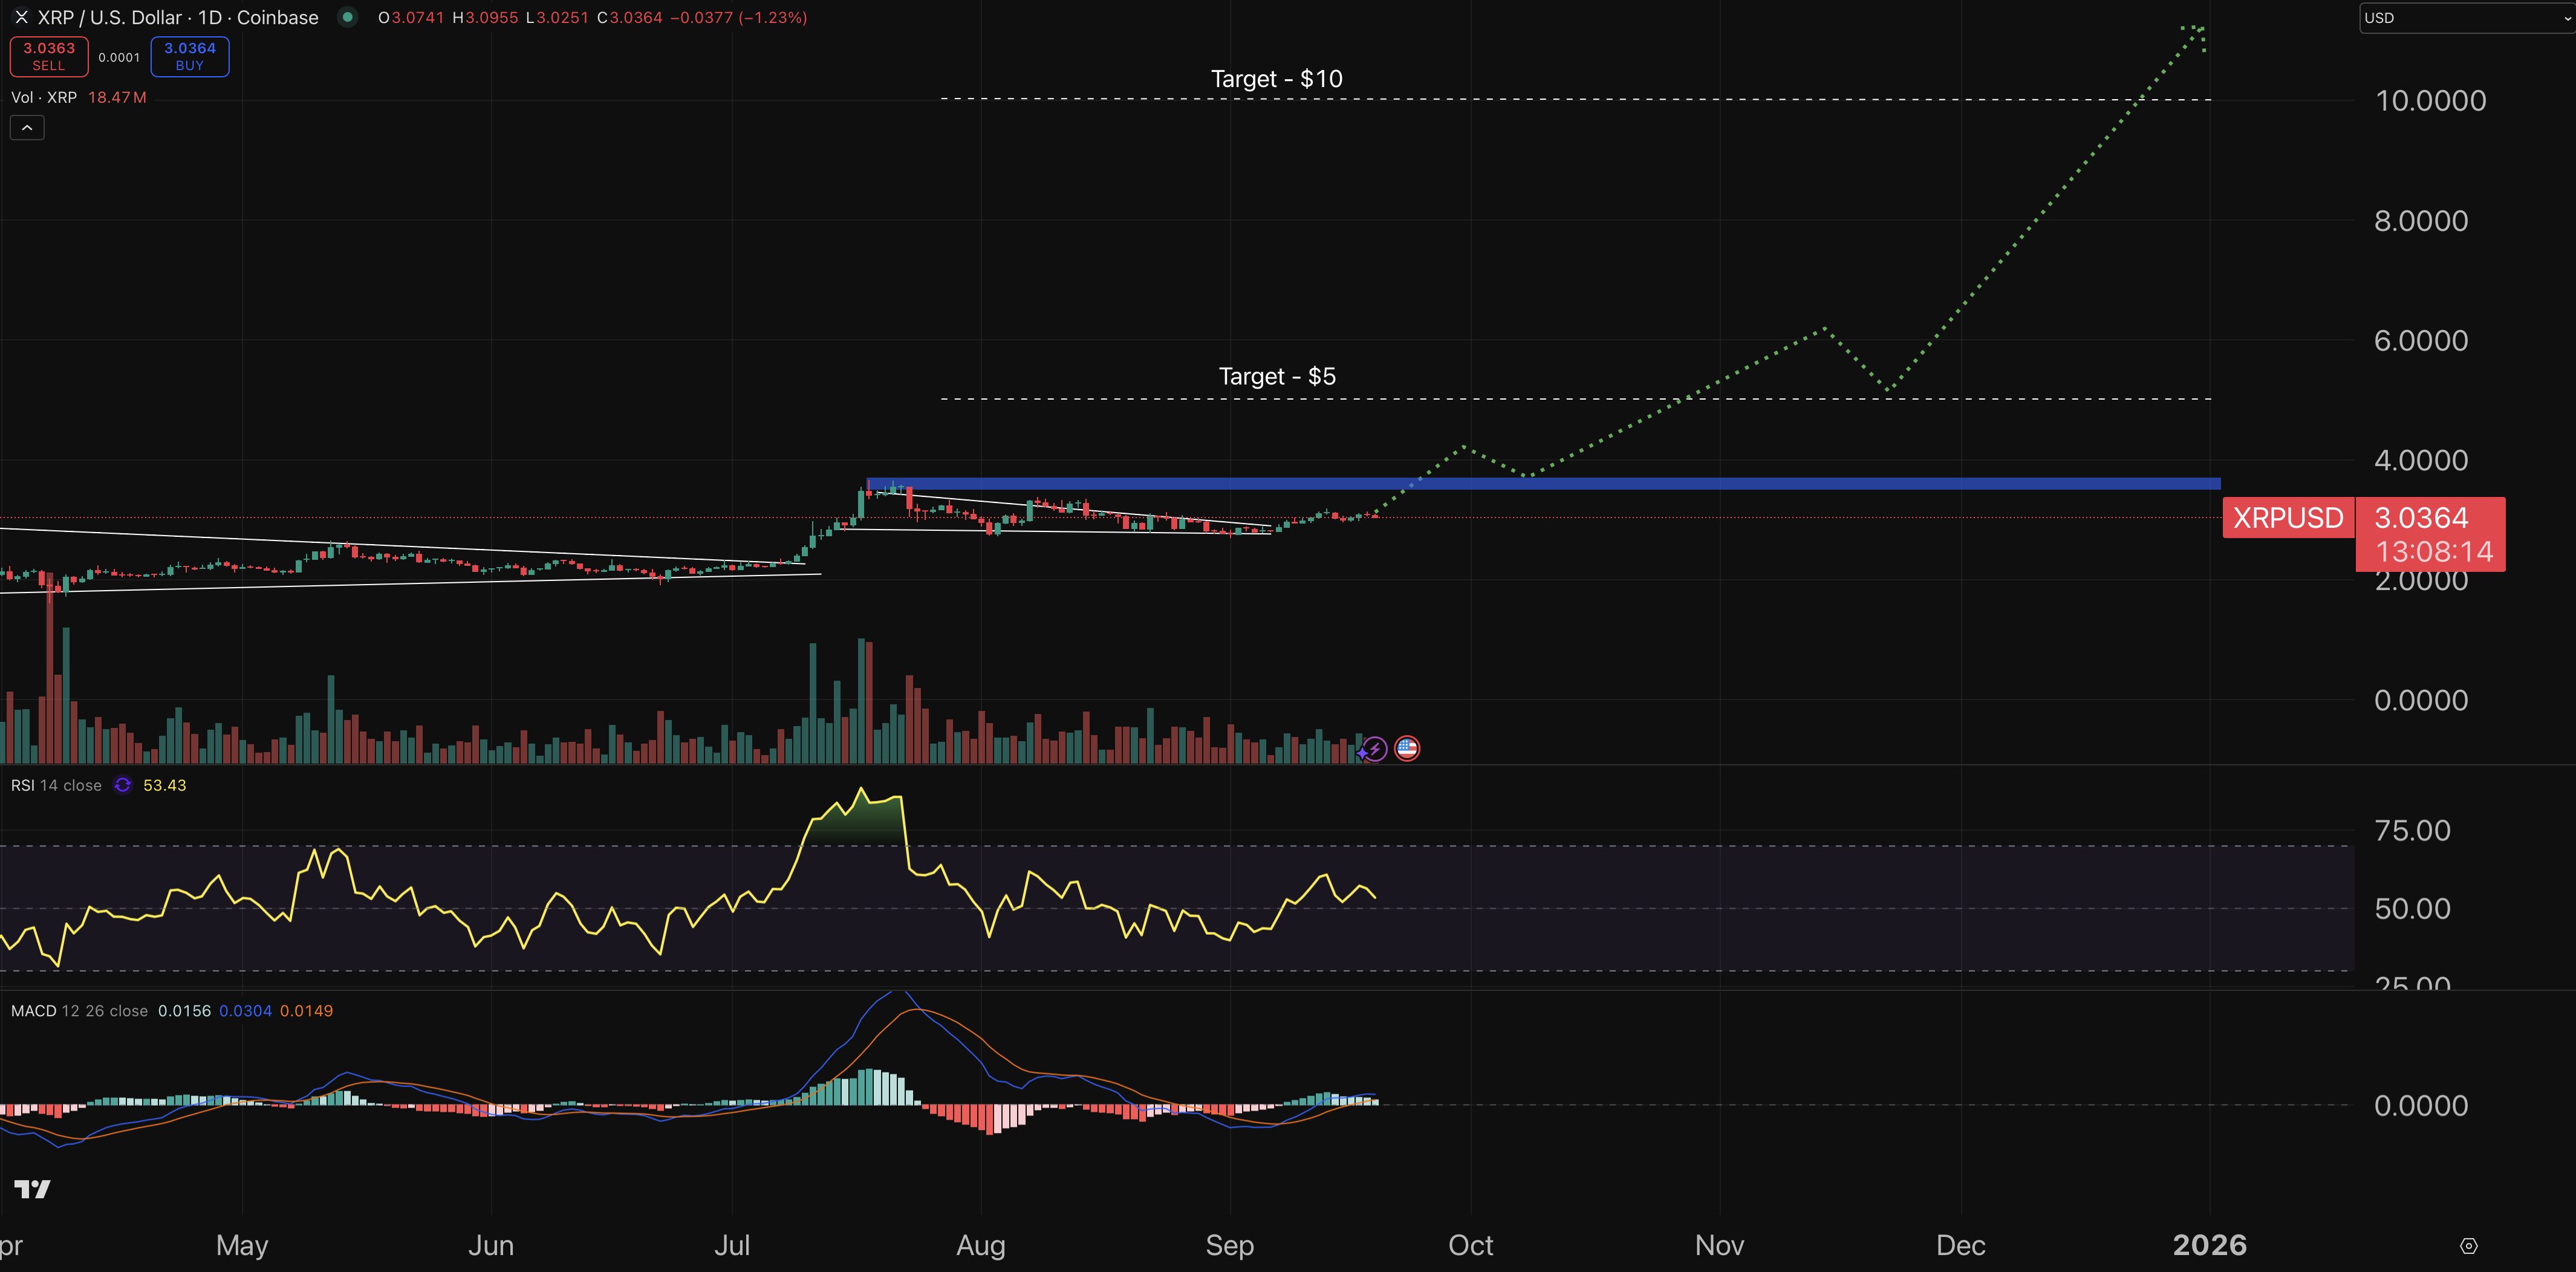Click the SELL 3.0363 button
This screenshot has width=2576, height=1272.
(49, 56)
